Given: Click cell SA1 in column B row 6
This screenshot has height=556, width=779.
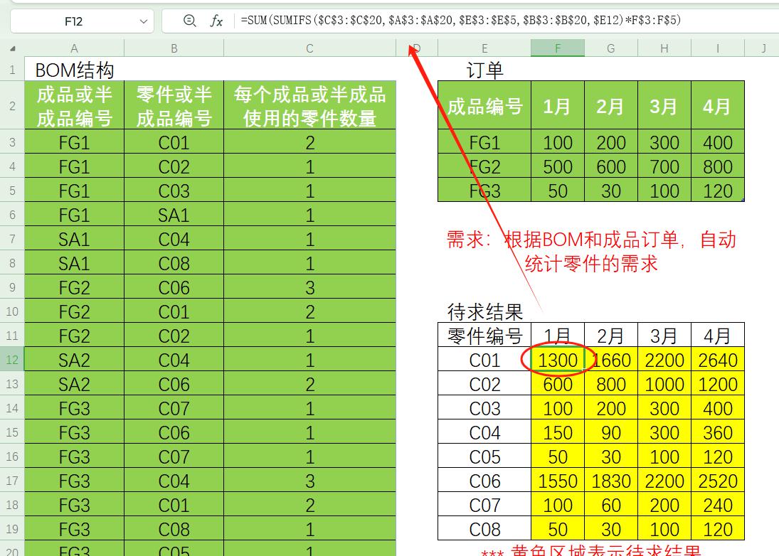Looking at the screenshot, I should 174,215.
